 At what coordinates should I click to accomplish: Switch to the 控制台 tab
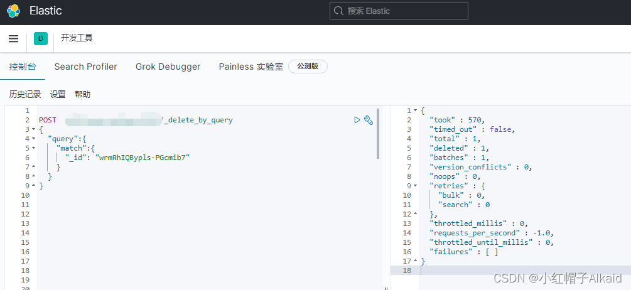pyautogui.click(x=23, y=67)
